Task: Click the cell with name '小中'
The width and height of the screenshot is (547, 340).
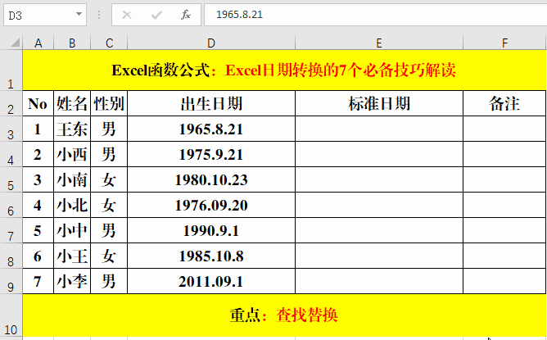Action: (72, 231)
